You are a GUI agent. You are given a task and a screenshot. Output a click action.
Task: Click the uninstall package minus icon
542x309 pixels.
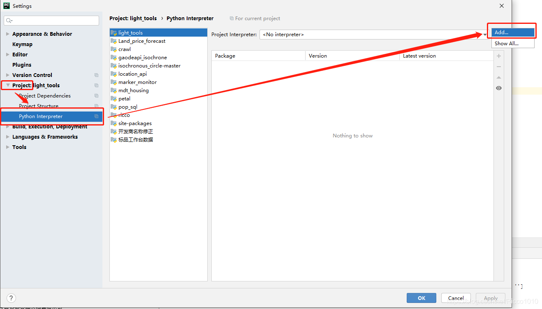coord(499,67)
